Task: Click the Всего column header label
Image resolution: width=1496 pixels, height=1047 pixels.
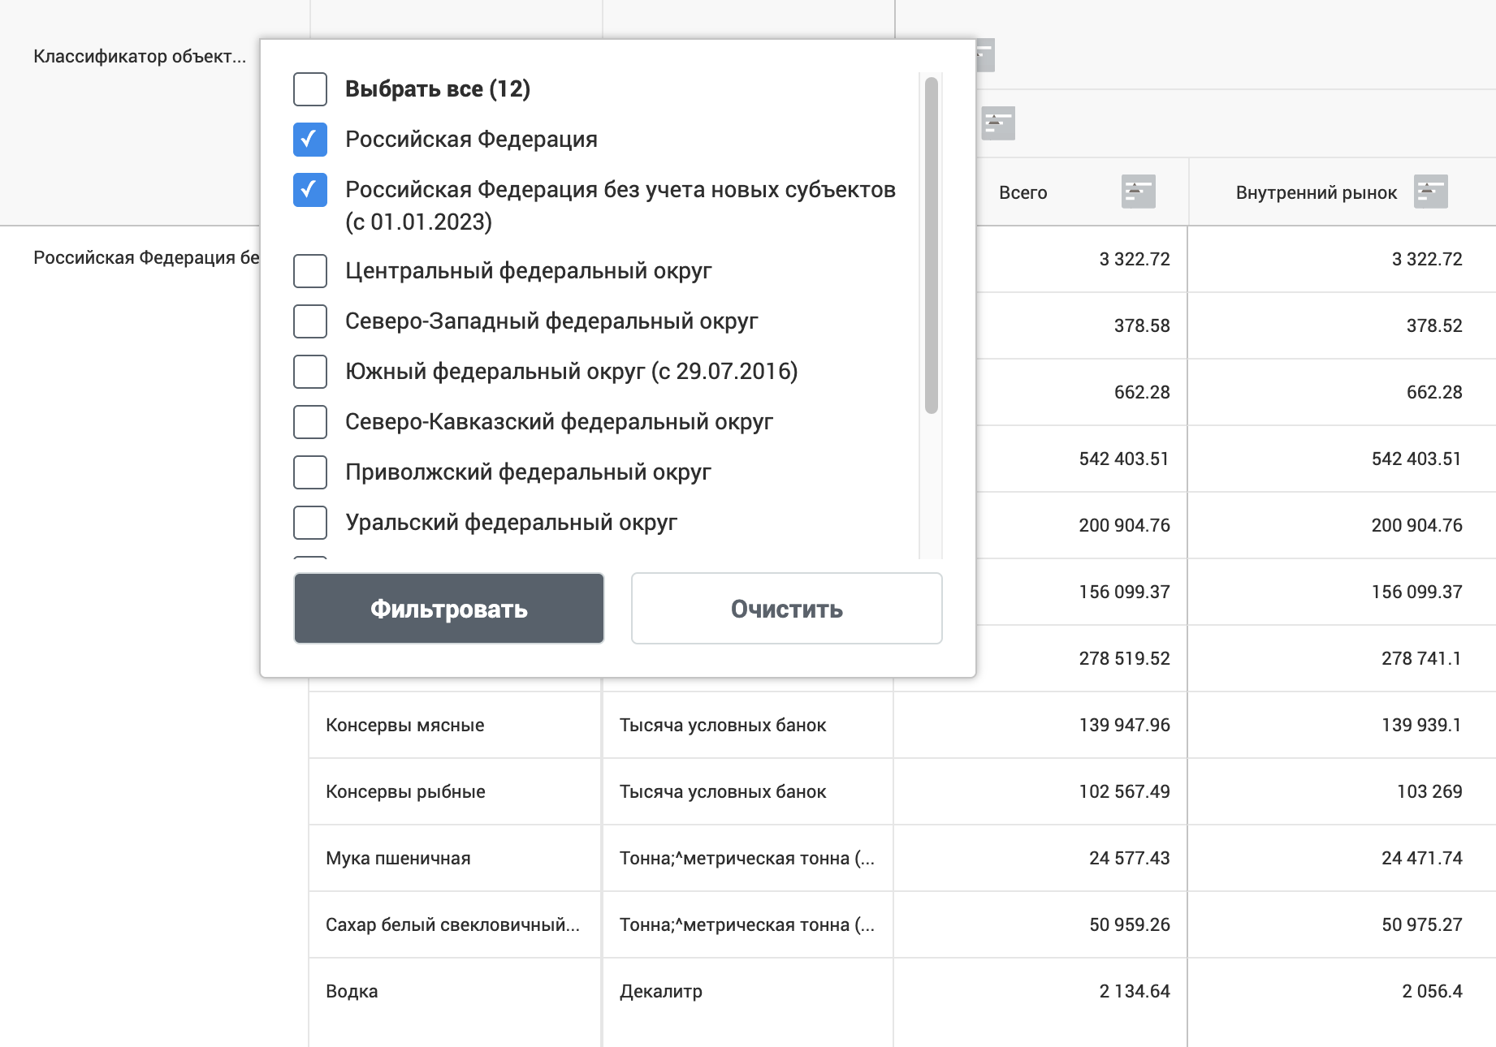Action: click(x=1023, y=193)
